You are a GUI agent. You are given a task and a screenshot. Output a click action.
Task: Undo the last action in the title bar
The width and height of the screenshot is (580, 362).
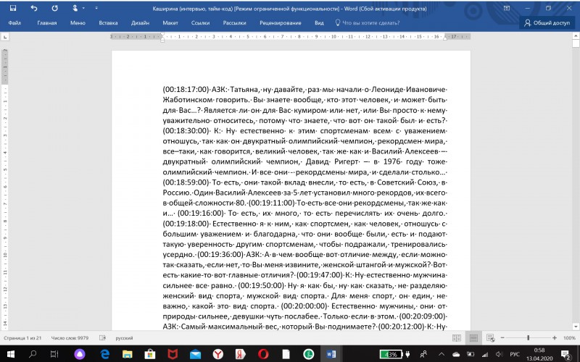[34, 8]
